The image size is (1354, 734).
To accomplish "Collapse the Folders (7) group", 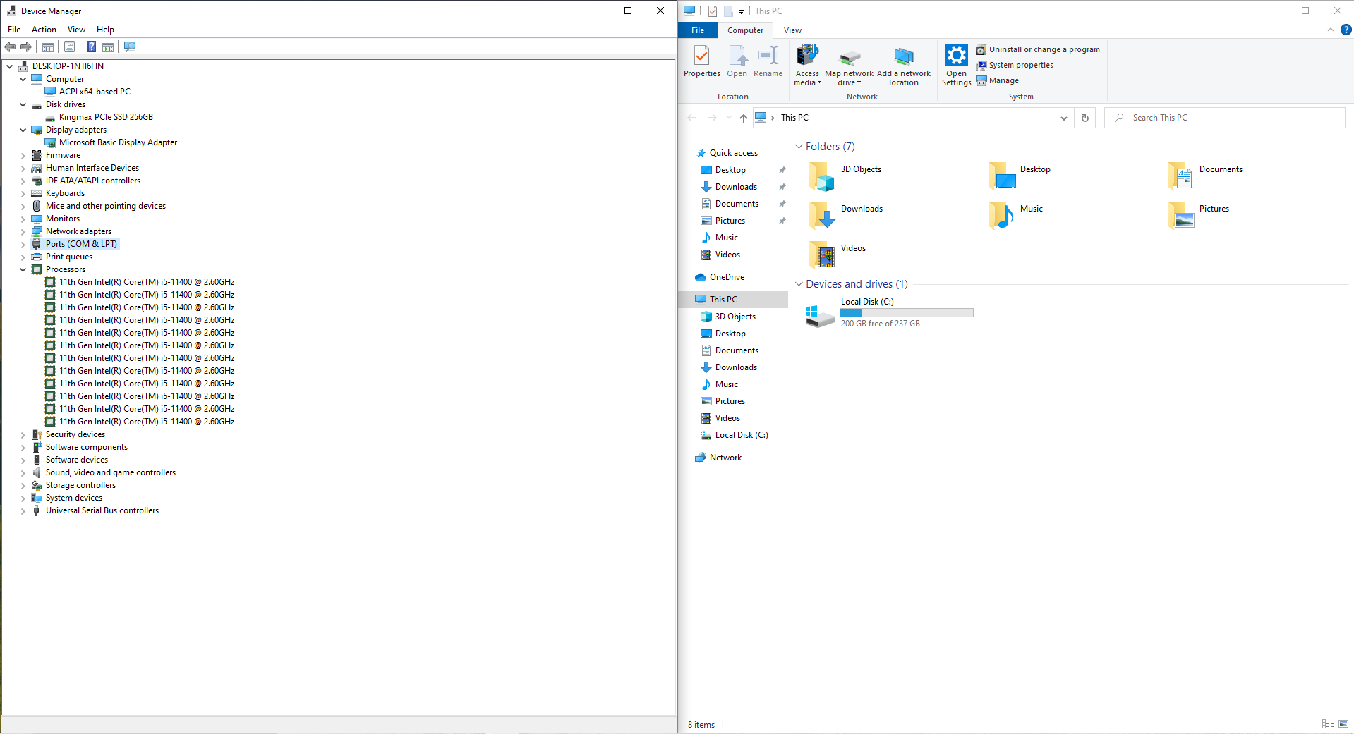I will (x=799, y=147).
